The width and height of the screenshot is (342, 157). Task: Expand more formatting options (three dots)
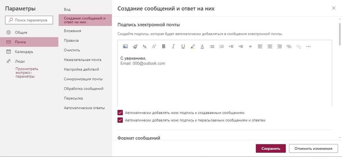tap(308, 47)
